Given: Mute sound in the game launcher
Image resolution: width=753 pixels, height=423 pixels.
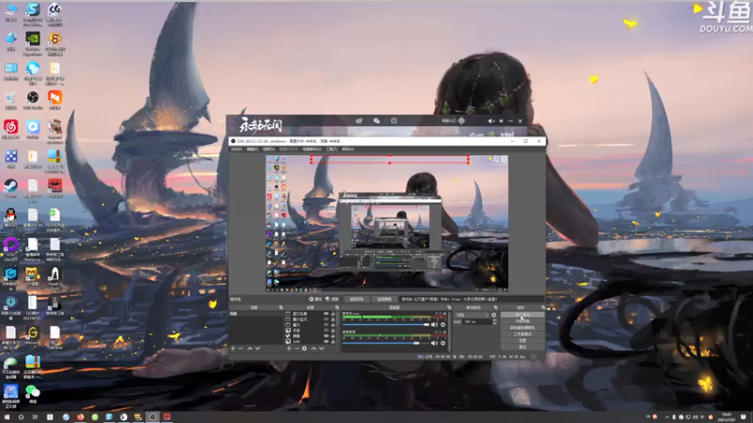Looking at the screenshot, I should [491, 121].
